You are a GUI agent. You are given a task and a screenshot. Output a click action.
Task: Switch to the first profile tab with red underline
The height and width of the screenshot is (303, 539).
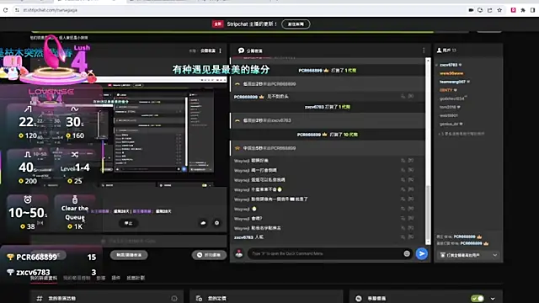coord(44,278)
